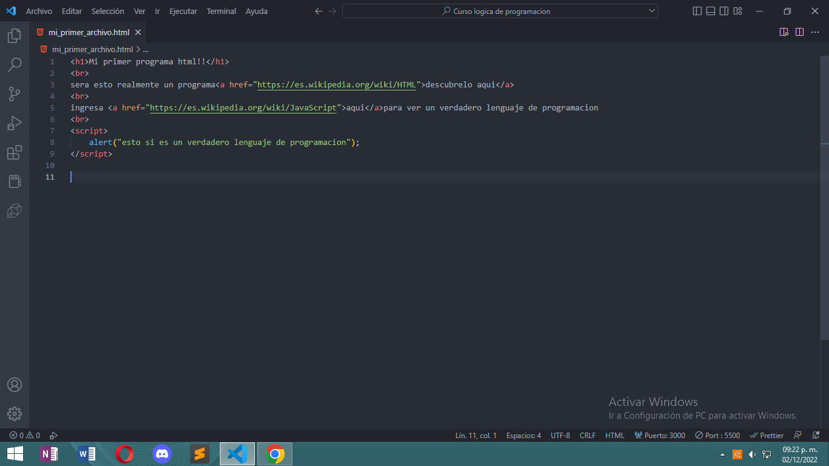The width and height of the screenshot is (829, 466).
Task: Open the Source Control view
Action: pos(15,94)
